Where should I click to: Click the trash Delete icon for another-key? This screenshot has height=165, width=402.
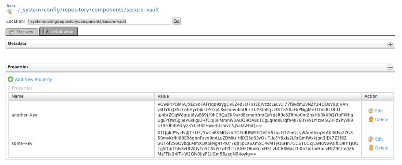(x=371, y=120)
